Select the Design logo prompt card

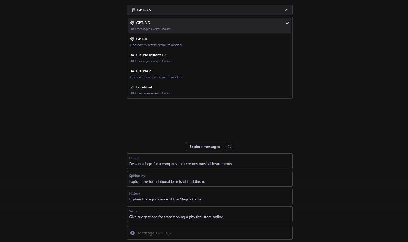coord(210,161)
